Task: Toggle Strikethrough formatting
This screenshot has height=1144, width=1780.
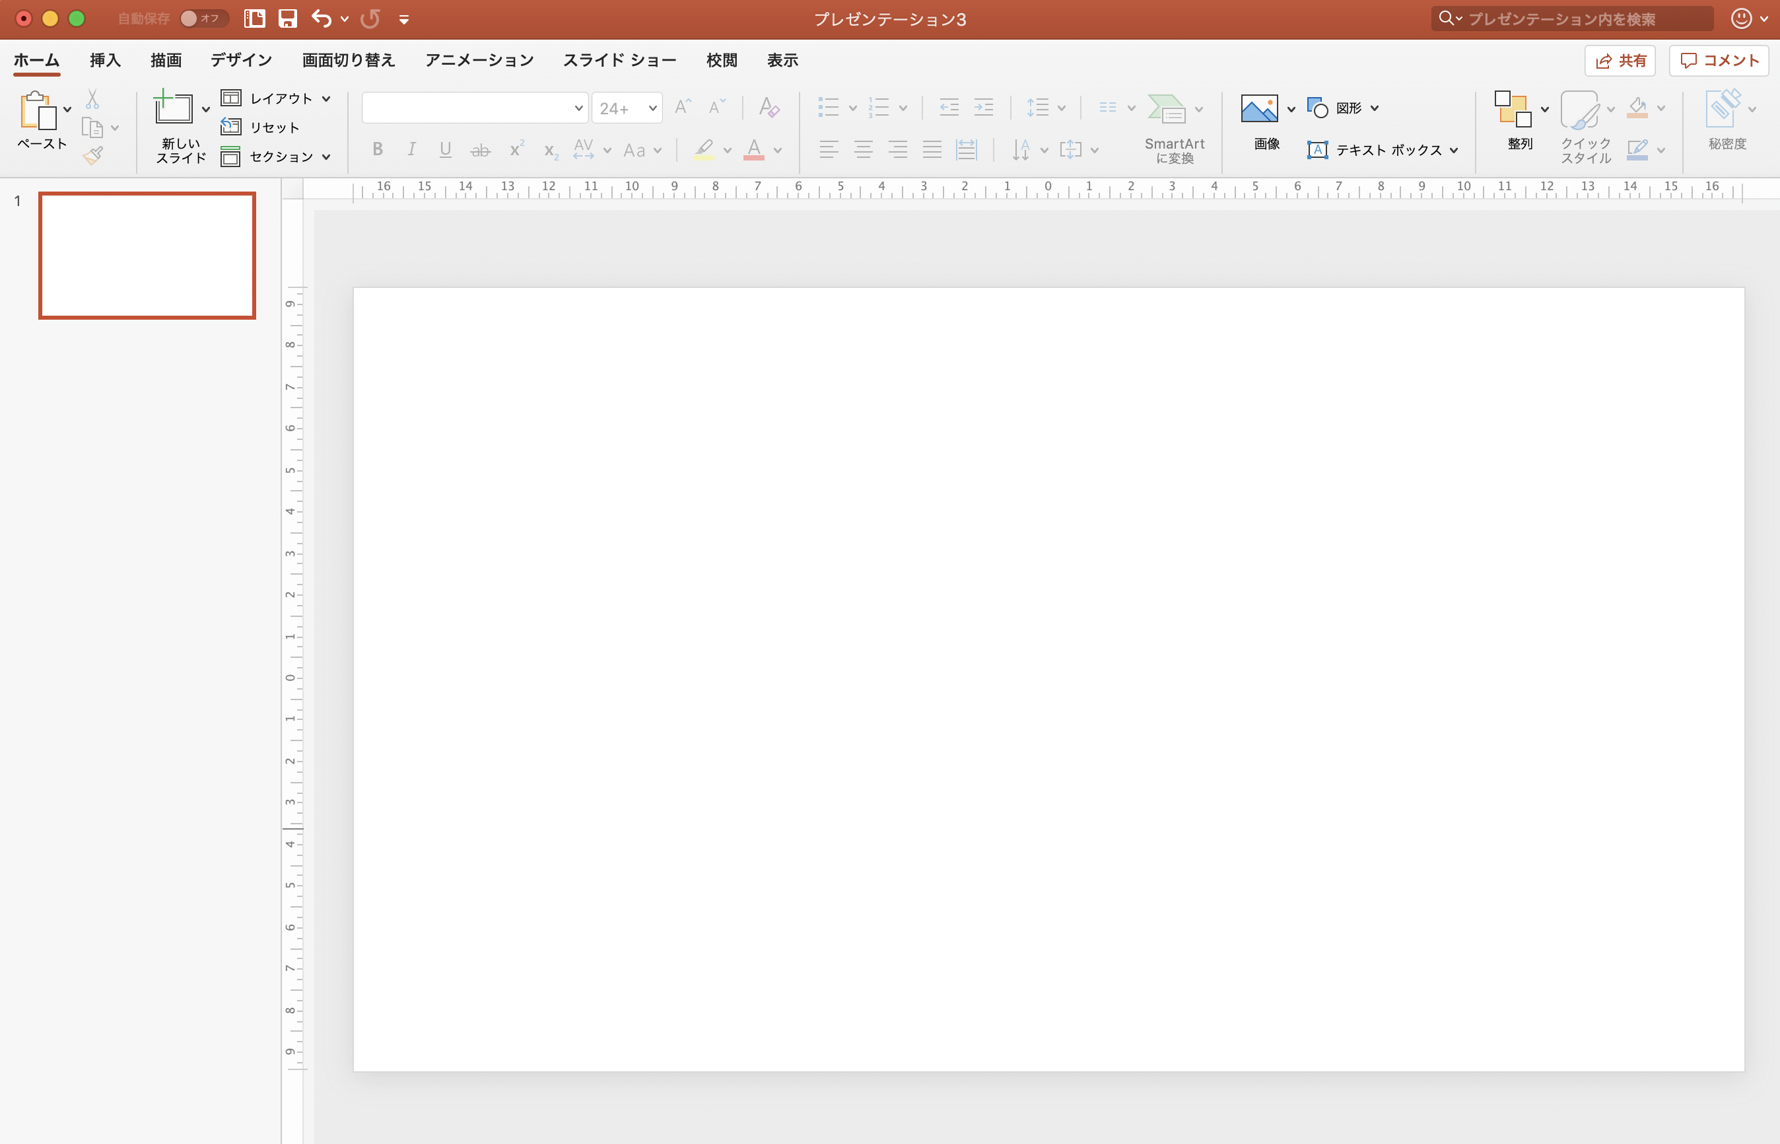Action: coord(481,151)
